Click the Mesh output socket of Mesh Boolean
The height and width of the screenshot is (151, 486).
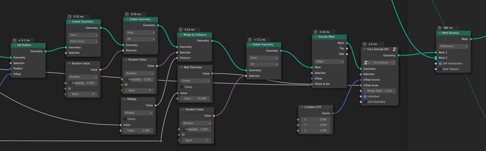click(x=471, y=39)
